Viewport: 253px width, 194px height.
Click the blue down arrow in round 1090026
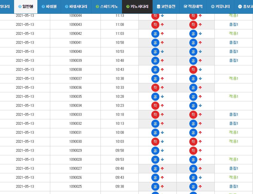[x=200, y=178]
